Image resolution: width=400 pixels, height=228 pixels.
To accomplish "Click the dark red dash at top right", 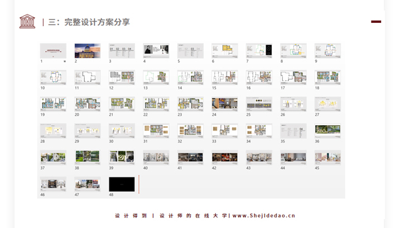I will pos(376,22).
